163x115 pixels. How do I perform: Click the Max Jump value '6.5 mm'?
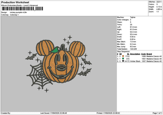133,47
